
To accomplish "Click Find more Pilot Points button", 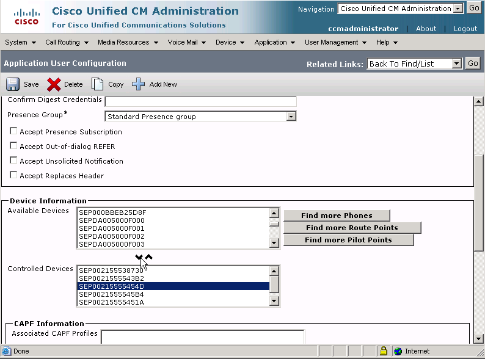I will coord(348,240).
